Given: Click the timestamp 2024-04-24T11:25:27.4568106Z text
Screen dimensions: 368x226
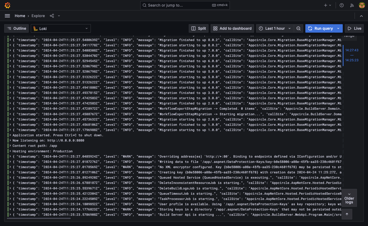Looking at the screenshot, I should tap(71, 125).
